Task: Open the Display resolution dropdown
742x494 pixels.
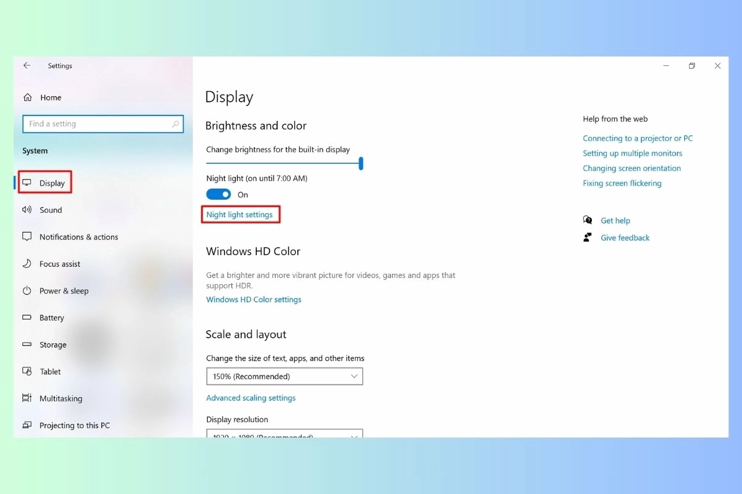Action: tap(284, 433)
